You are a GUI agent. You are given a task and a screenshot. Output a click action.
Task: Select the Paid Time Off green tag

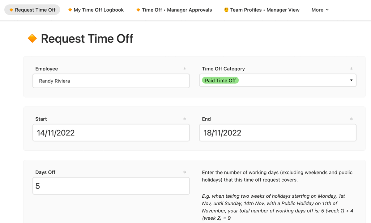220,80
